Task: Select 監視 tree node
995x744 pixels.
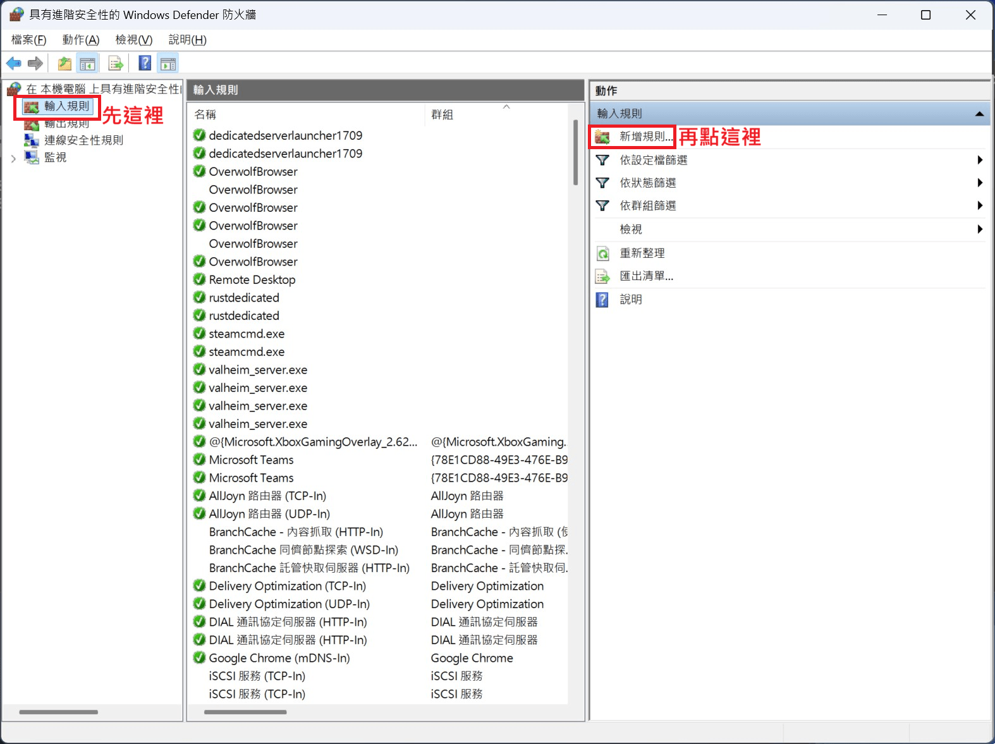Action: point(55,157)
